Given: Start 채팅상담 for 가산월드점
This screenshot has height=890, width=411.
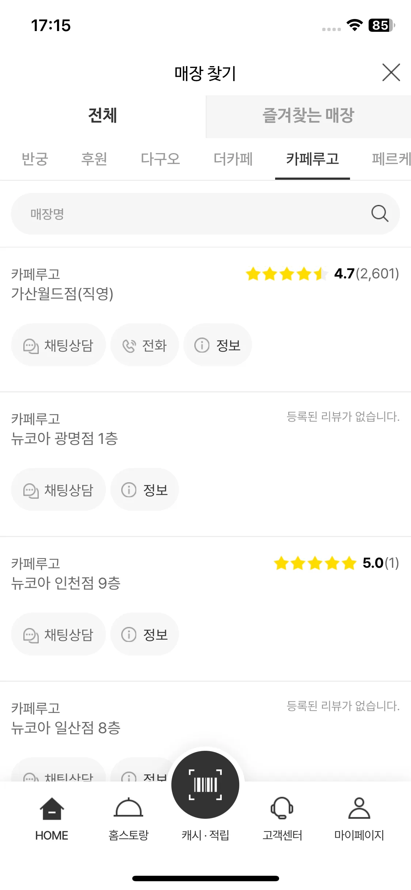Looking at the screenshot, I should [58, 345].
